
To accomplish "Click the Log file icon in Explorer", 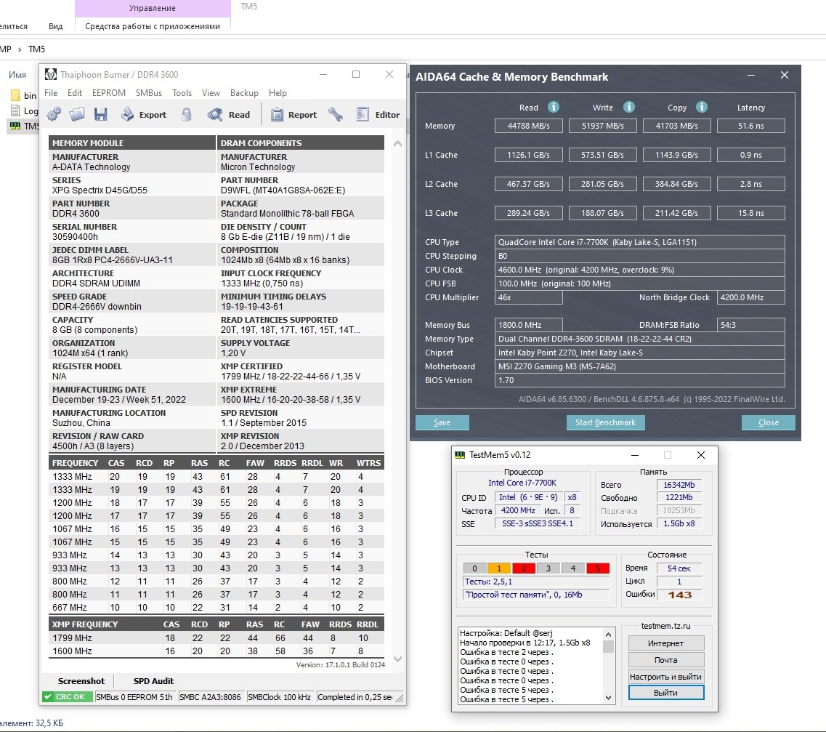I will click(16, 110).
